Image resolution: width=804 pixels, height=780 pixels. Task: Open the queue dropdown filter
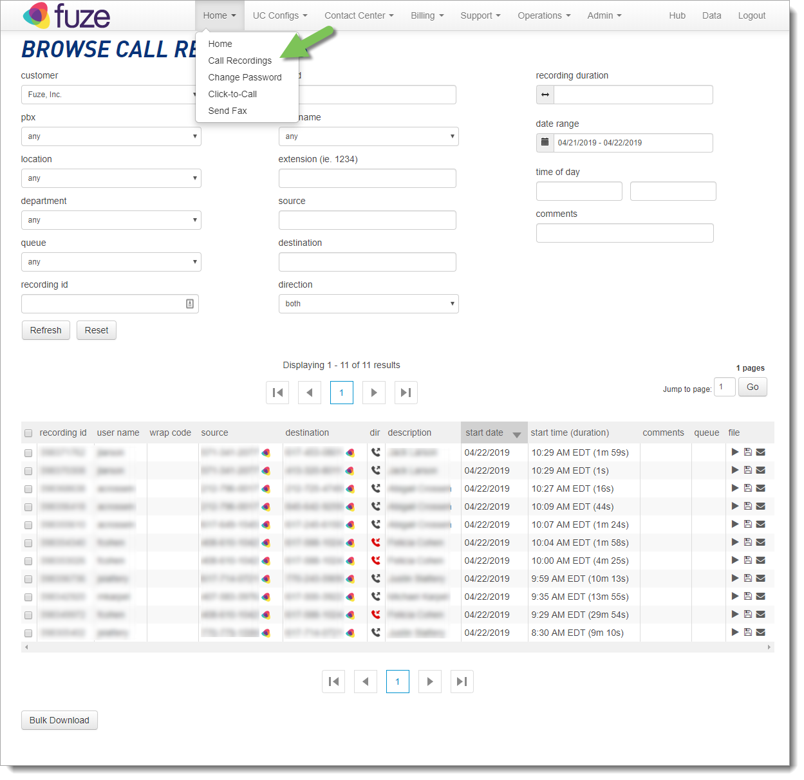[111, 262]
